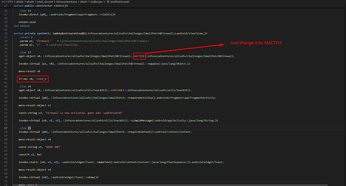
Task: Click the ACTIVE field name in sget-object line
Action: (139, 56)
